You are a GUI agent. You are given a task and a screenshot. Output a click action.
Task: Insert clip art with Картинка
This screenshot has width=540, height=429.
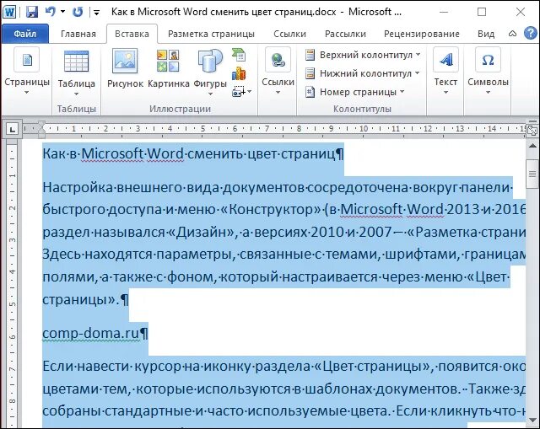coord(169,68)
